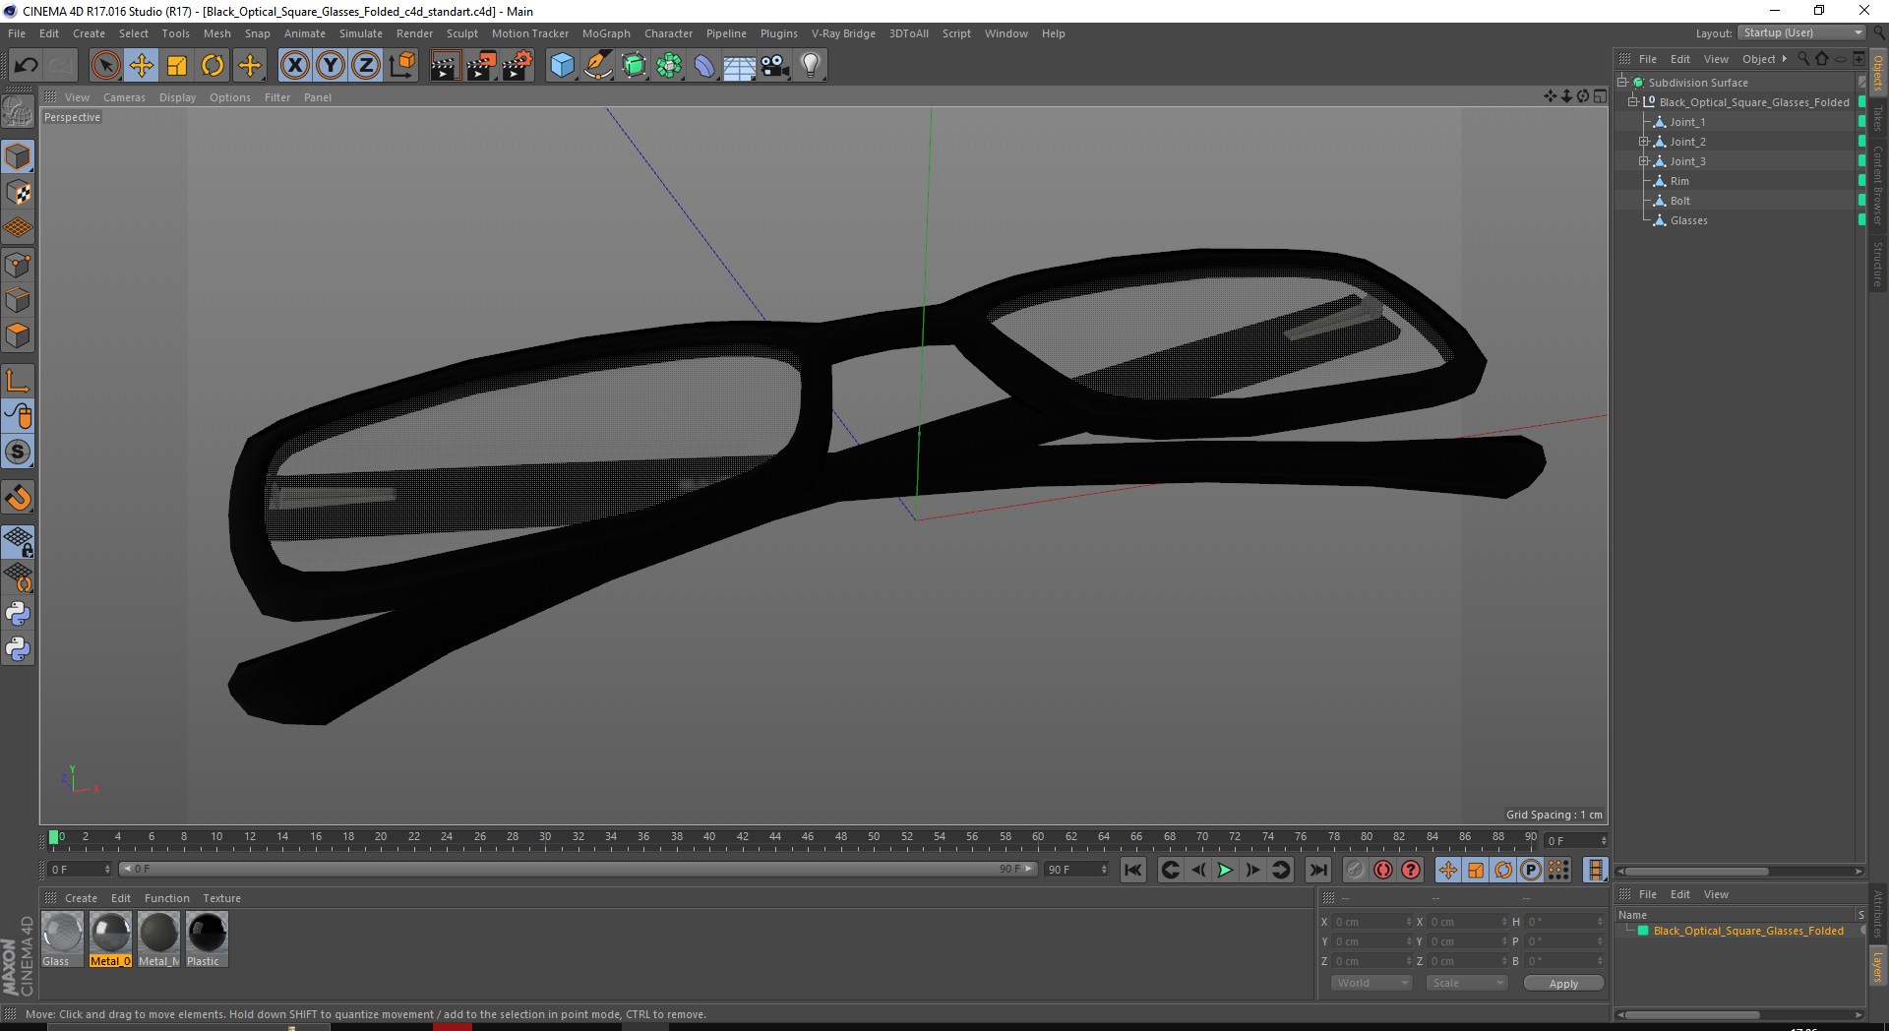Click the X position input field
The height and width of the screenshot is (1031, 1889).
click(1372, 922)
